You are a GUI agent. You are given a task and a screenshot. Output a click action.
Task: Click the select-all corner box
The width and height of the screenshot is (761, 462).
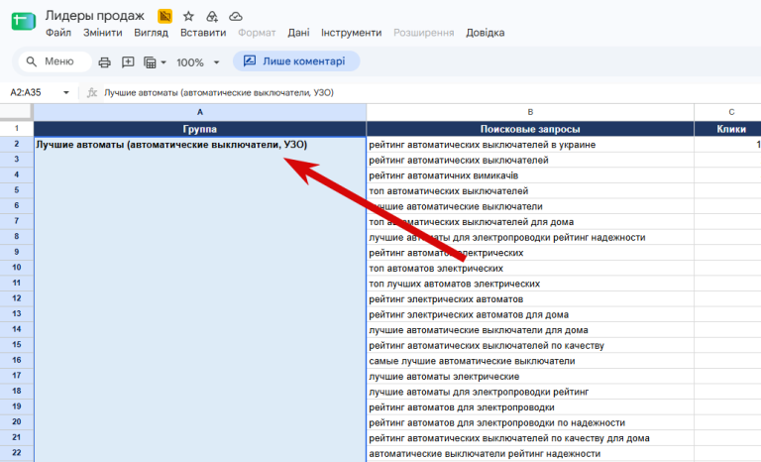(x=17, y=112)
